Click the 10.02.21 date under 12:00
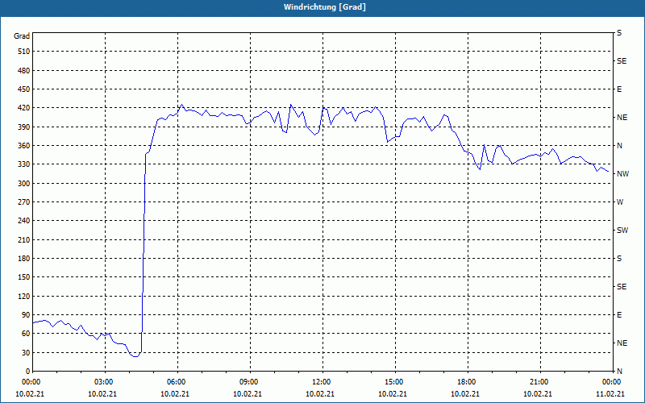 pos(320,394)
